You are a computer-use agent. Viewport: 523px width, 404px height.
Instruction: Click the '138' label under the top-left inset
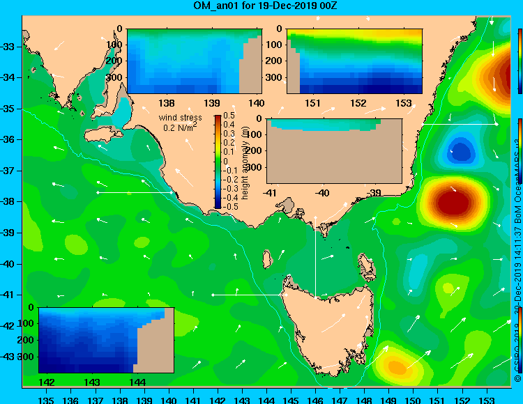[167, 103]
